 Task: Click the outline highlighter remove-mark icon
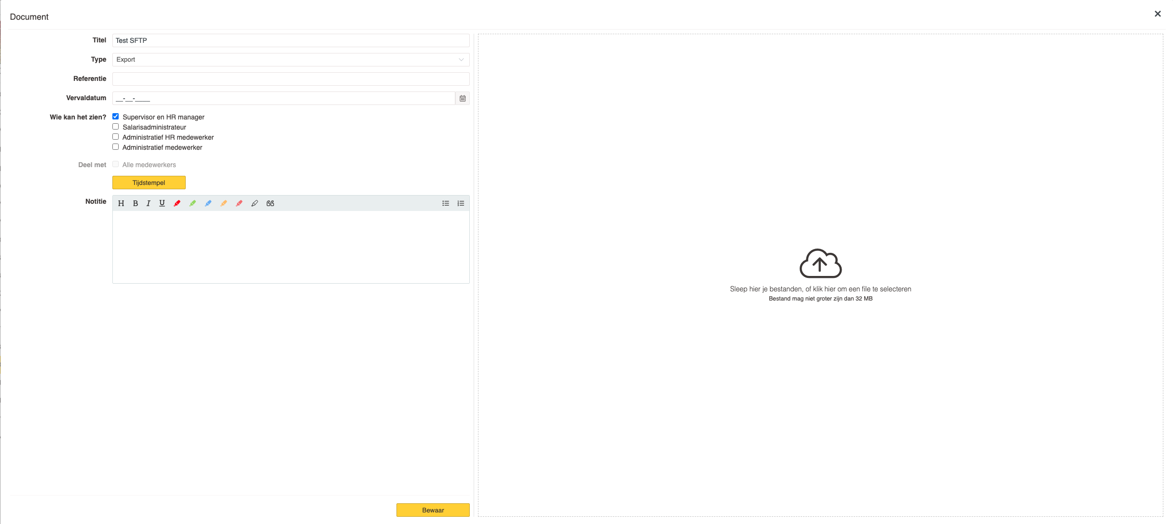[255, 203]
